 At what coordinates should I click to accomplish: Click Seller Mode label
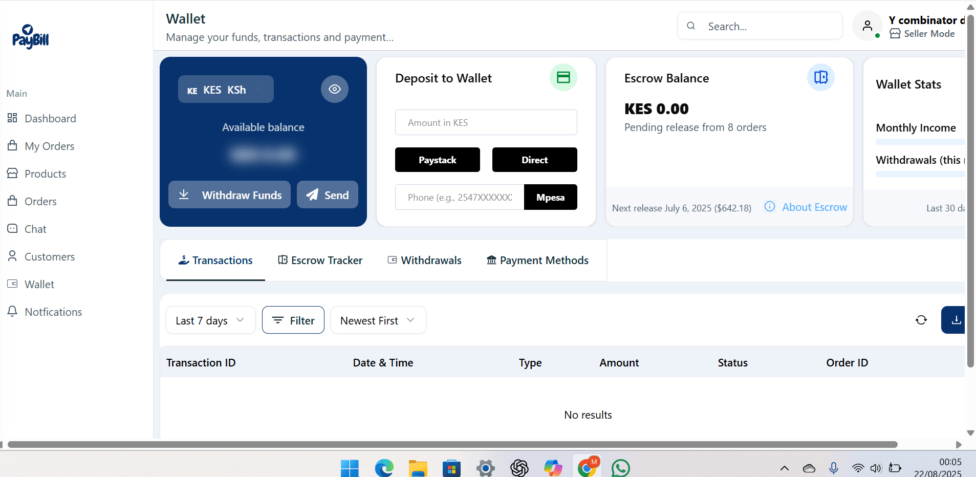coord(929,33)
